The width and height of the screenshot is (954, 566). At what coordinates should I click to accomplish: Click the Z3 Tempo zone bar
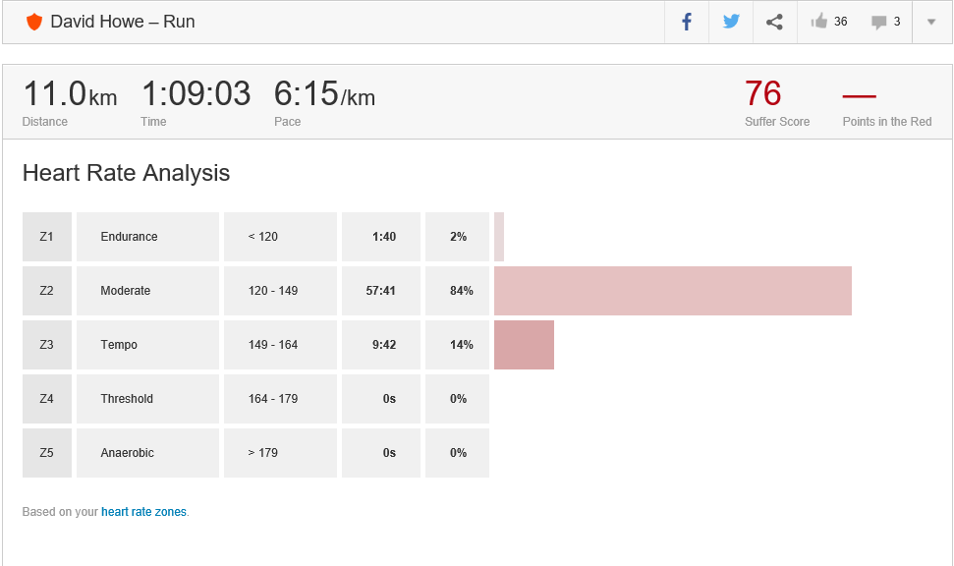point(524,345)
